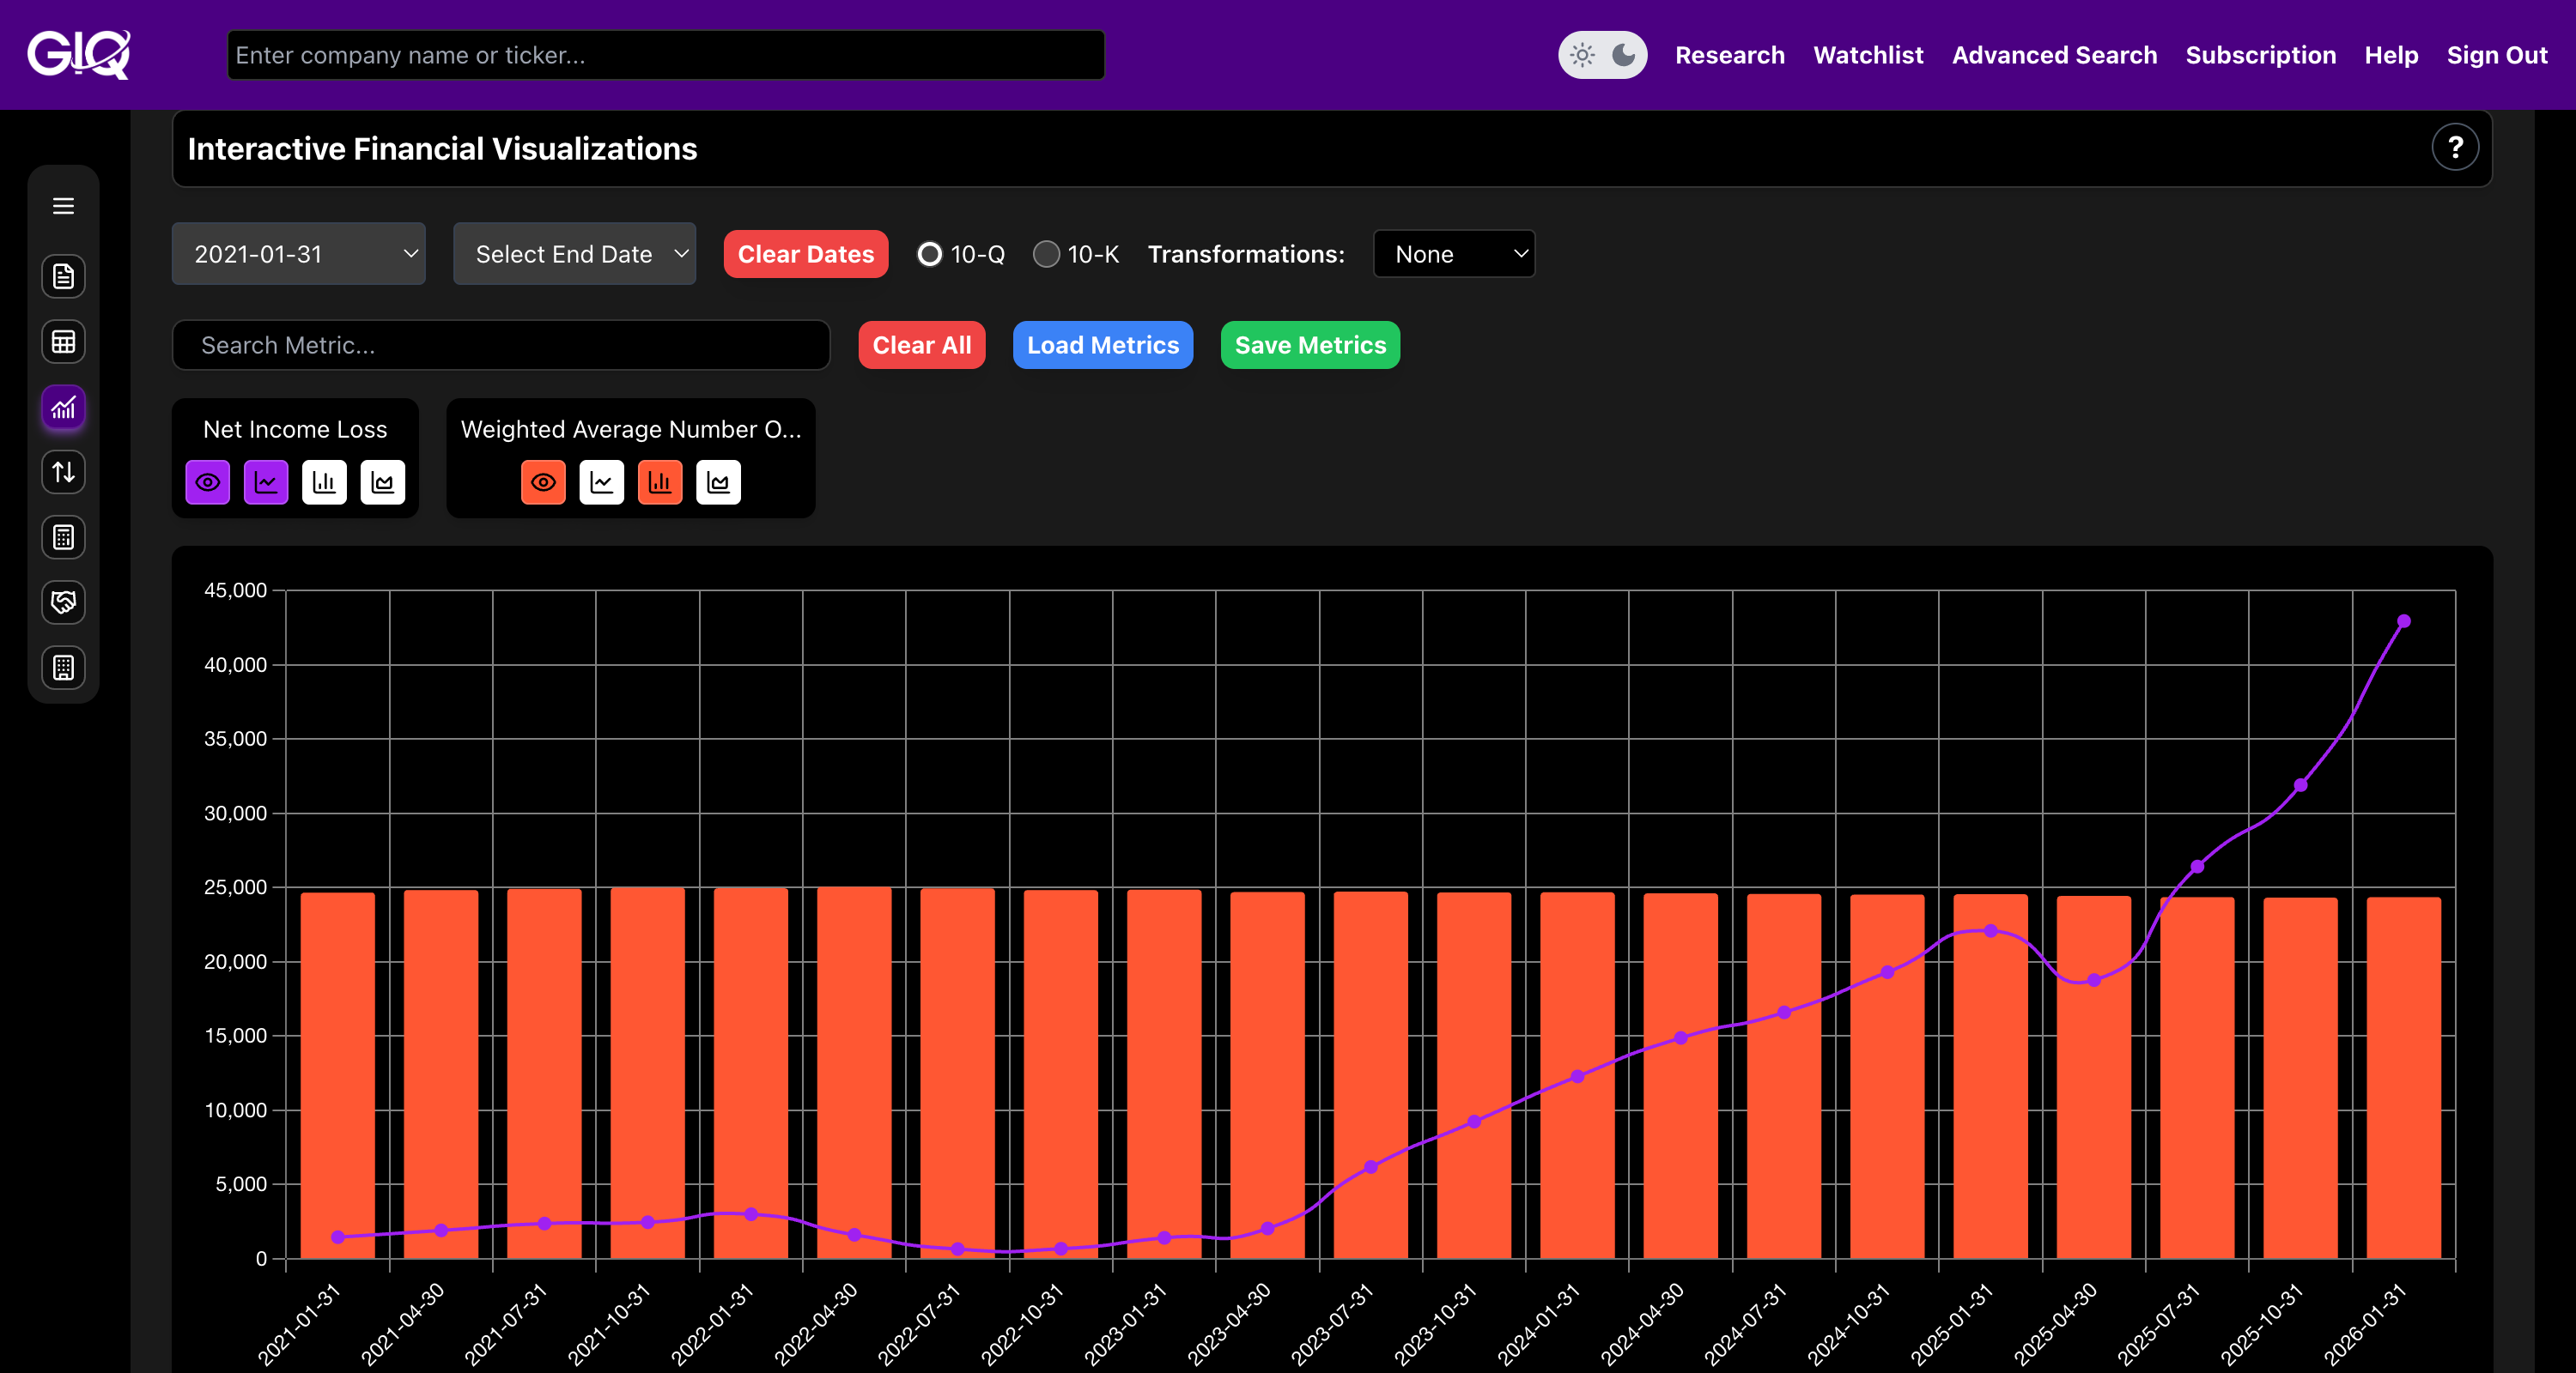
Task: Set Weighted Average metric to area chart
Action: [x=718, y=482]
